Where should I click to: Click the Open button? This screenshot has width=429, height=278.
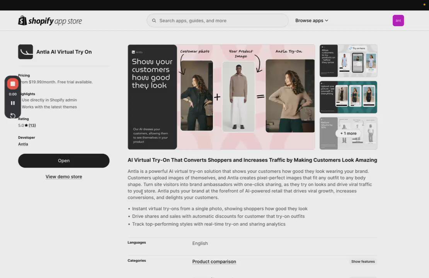pyautogui.click(x=64, y=161)
